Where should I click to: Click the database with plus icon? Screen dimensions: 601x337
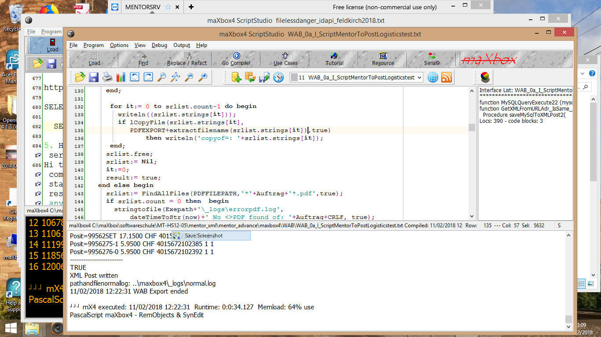pyautogui.click(x=237, y=78)
